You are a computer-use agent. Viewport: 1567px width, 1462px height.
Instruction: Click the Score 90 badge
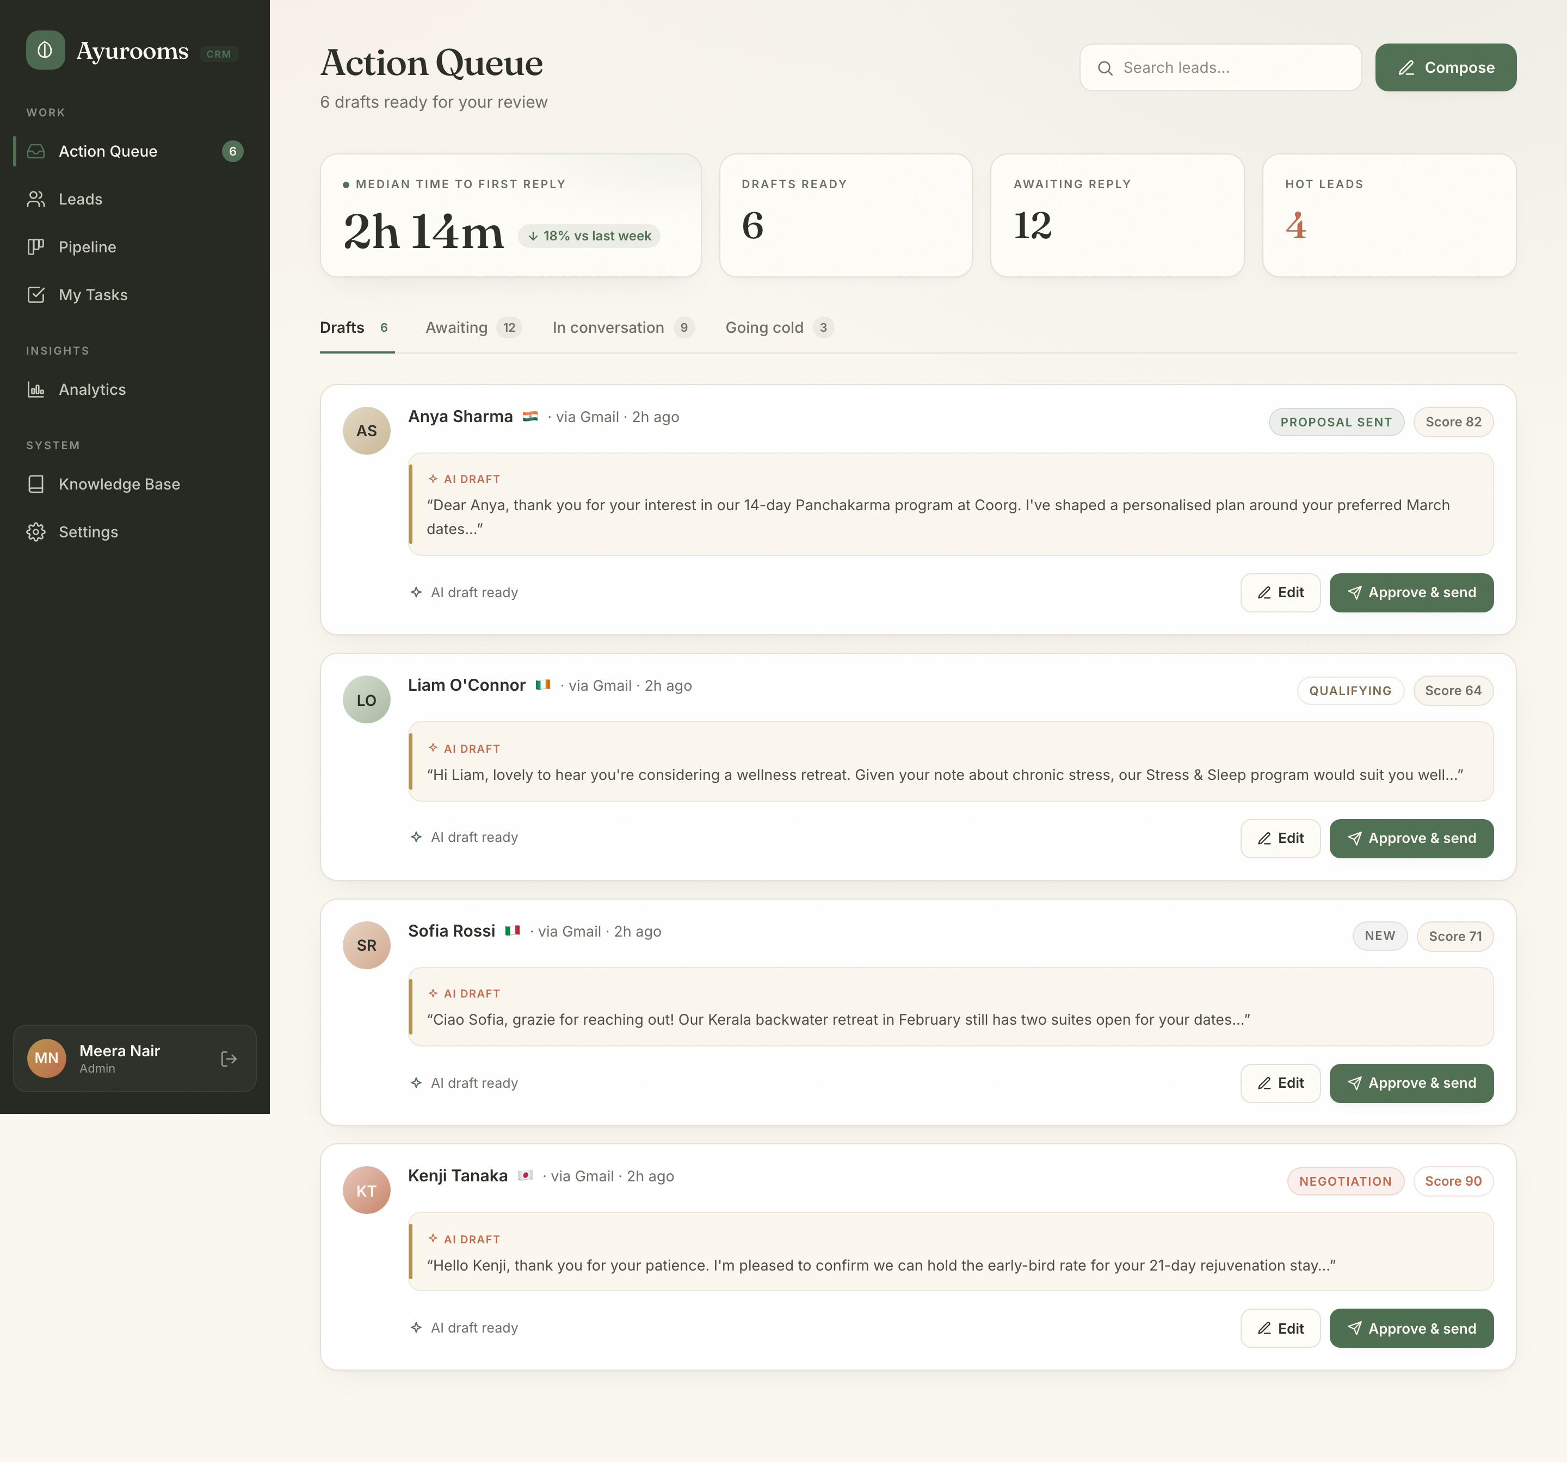point(1453,1181)
